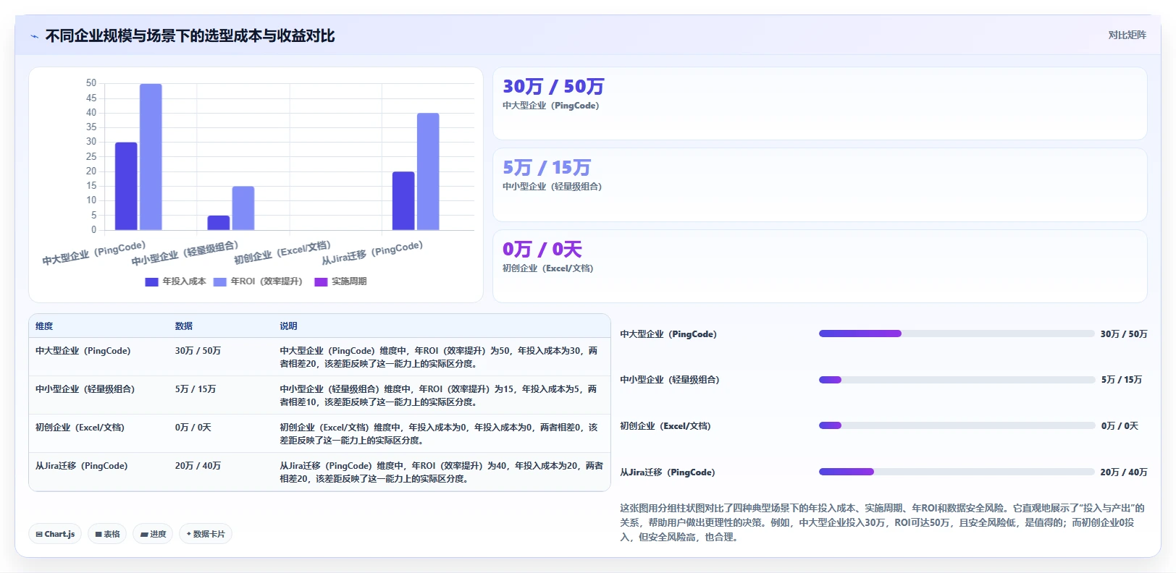Select table cell 从Jira迁移（PingCode）in 维度 column

[81, 466]
